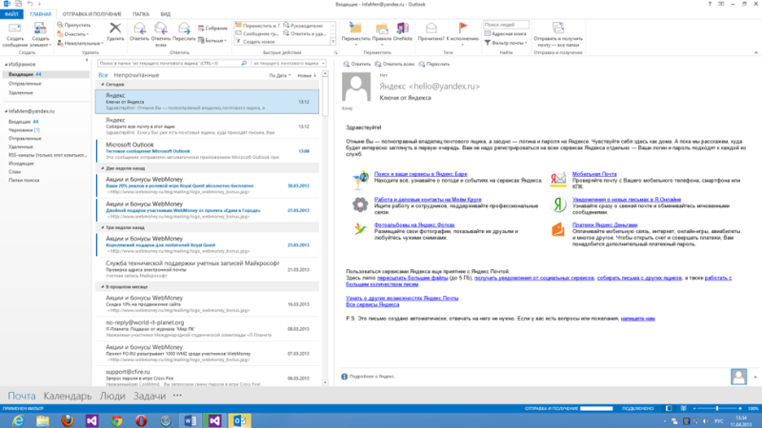Collapse the Избранное folder group
762x428 pixels.
(4, 65)
